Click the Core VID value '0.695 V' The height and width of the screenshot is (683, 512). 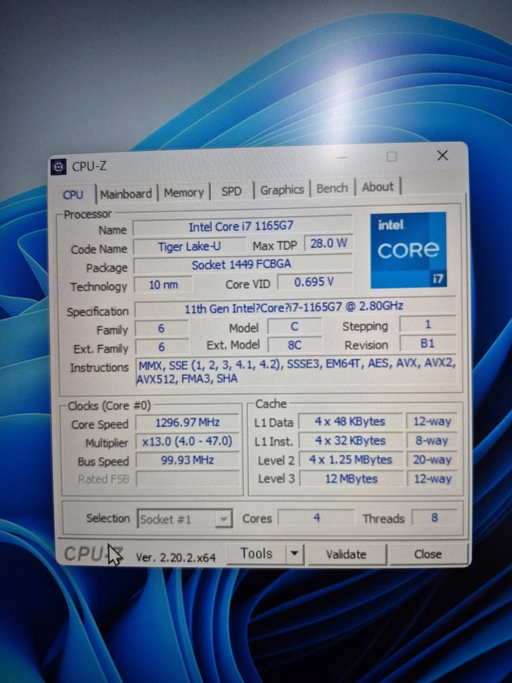314,282
